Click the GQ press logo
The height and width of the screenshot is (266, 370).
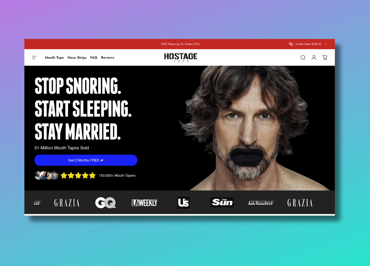coord(105,203)
